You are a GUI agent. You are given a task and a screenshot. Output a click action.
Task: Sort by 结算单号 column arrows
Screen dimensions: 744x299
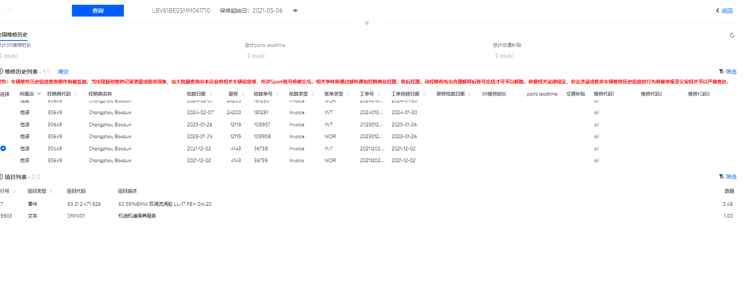coord(277,94)
